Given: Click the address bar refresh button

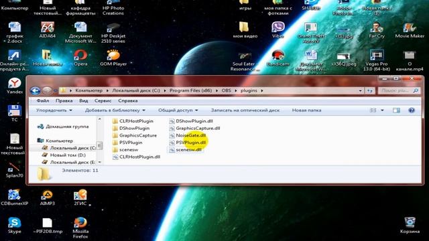Looking at the screenshot, I should (370, 90).
